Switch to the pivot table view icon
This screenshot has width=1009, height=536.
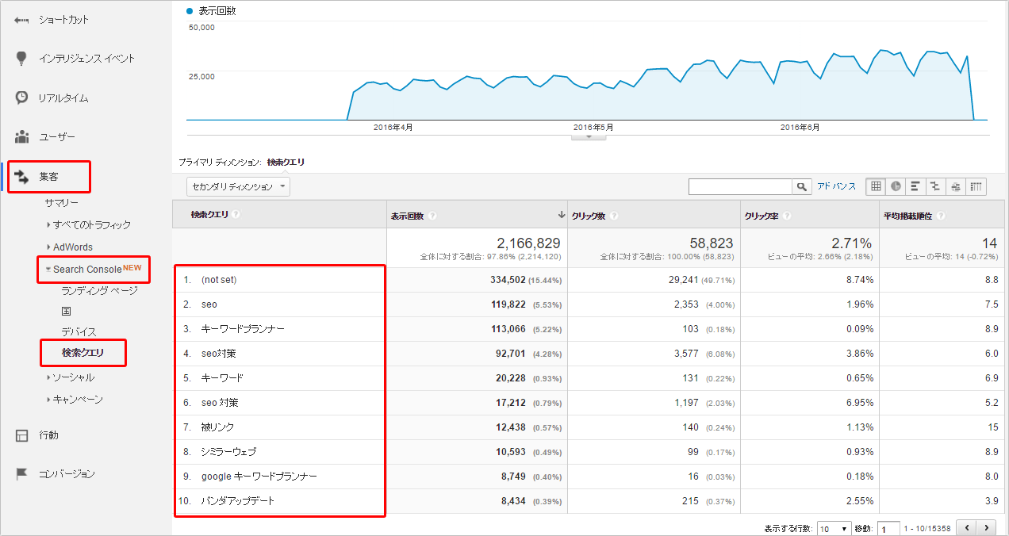[976, 186]
